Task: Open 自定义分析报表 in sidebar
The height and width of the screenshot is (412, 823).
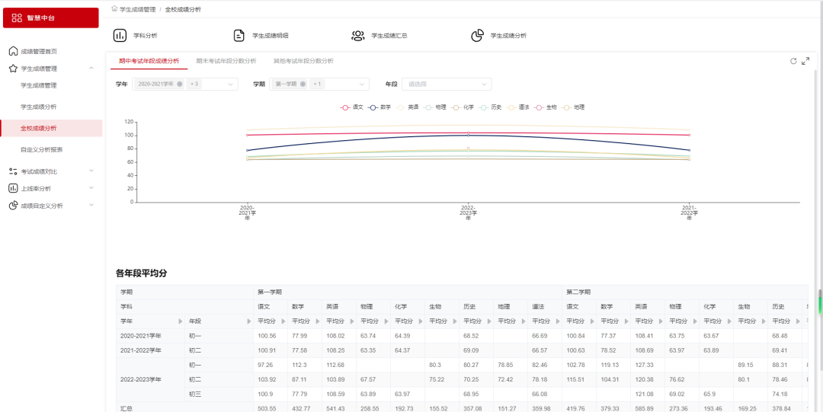Action: tap(41, 150)
